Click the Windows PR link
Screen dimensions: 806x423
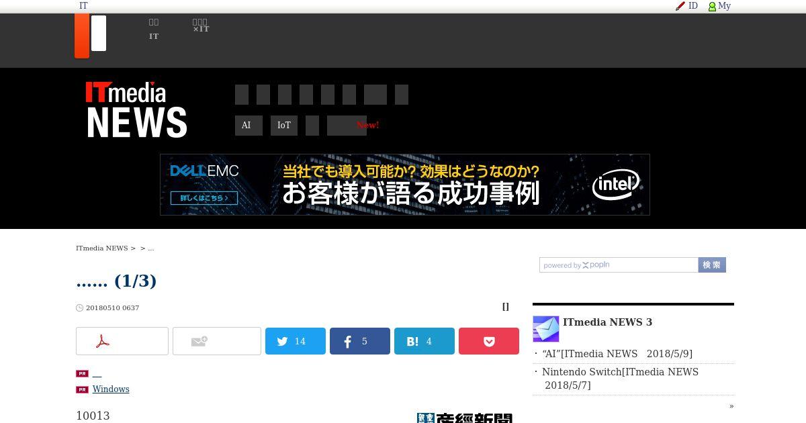coord(111,389)
